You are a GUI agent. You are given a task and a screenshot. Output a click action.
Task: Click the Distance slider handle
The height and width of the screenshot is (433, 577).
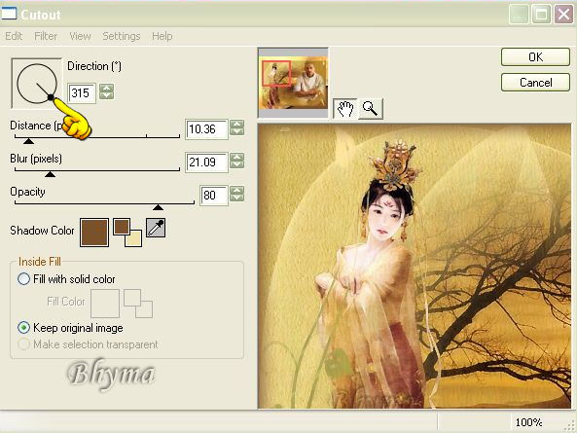pyautogui.click(x=28, y=141)
